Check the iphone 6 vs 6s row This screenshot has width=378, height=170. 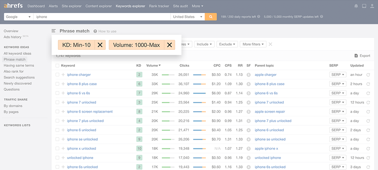[58, 93]
